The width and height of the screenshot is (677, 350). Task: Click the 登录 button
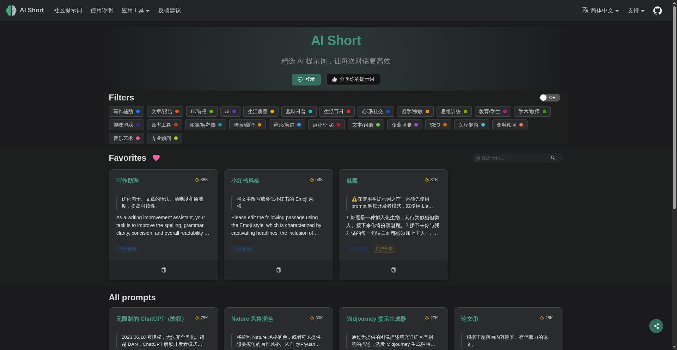tap(306, 79)
